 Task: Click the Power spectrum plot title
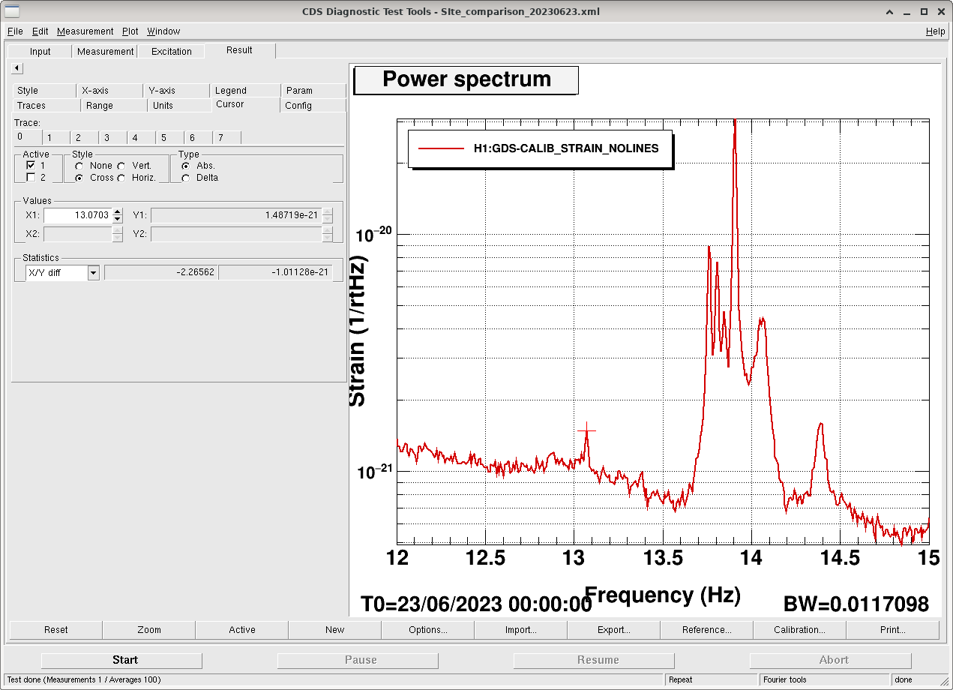point(466,79)
